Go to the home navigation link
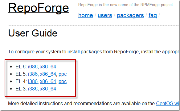The width and height of the screenshot is (180, 111). click(x=86, y=15)
